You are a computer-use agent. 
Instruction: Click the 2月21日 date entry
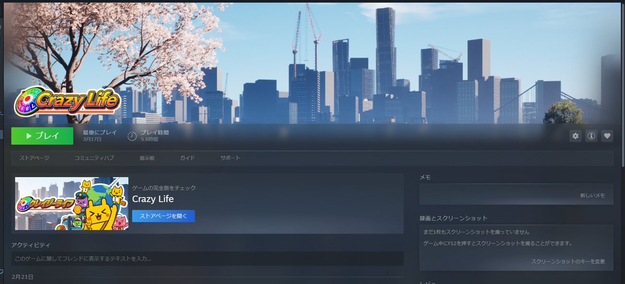click(22, 277)
